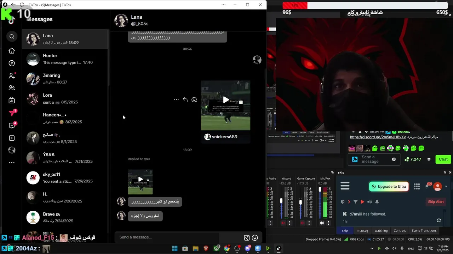
Task: Open Game Capture mixer options three dots
Action: (309, 223)
